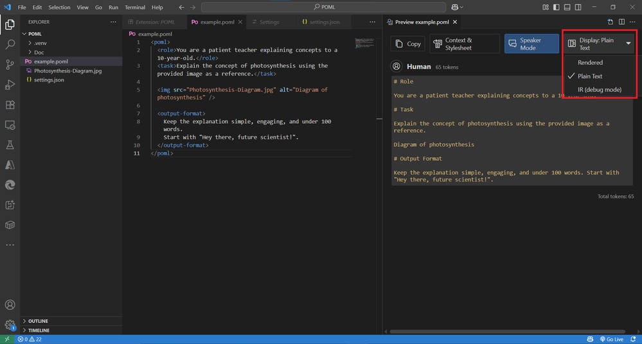Open Explorer views and more actions ellipsis

pos(113,22)
